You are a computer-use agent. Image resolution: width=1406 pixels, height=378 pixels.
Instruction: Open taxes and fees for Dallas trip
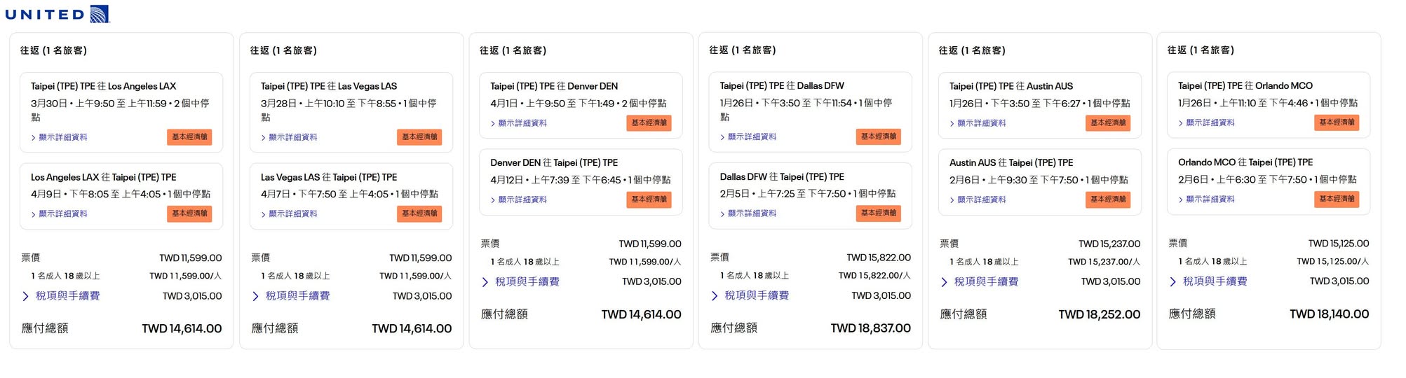tap(756, 296)
